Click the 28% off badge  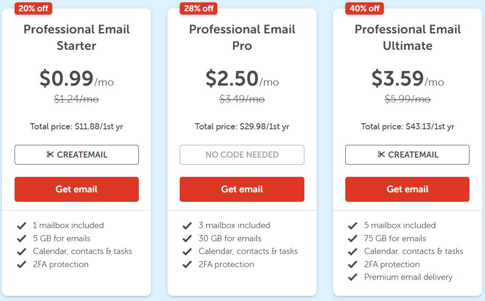199,8
